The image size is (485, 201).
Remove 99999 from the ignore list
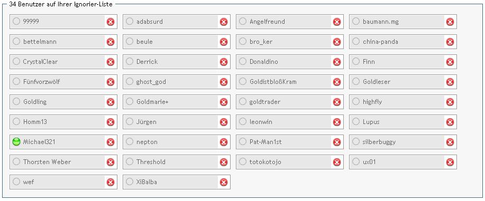pyautogui.click(x=111, y=22)
